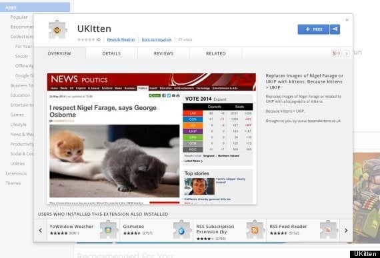Image resolution: width=380 pixels, height=258 pixels.
Task: Open the Themes category in the sidebar
Action: 13,183
